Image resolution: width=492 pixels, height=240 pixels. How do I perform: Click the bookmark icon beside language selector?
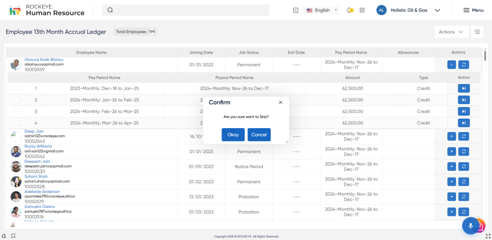[x=295, y=10]
